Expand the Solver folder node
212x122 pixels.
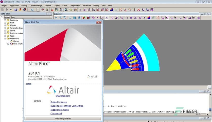click(x=5, y=31)
